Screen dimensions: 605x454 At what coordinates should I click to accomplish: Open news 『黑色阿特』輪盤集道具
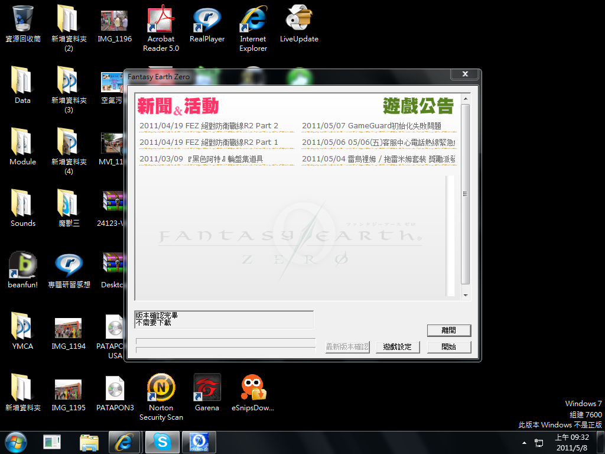click(201, 159)
